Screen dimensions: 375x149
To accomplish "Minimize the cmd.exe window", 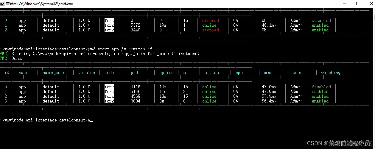I will coord(344,4).
